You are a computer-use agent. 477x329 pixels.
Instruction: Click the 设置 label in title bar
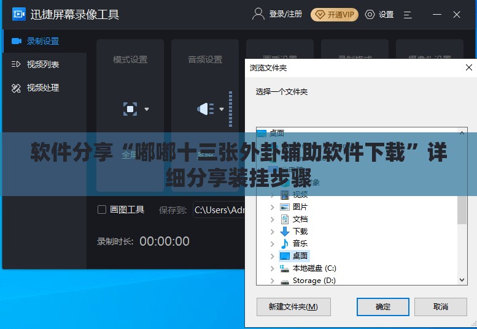pos(386,15)
